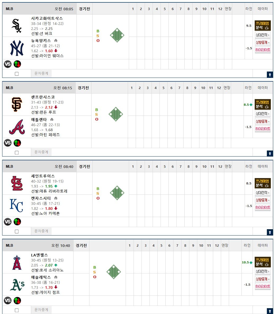Select the checkbox in the Cardinals–Royals game
Image resolution: width=274 pixels, height=314 pixels.
17,232
